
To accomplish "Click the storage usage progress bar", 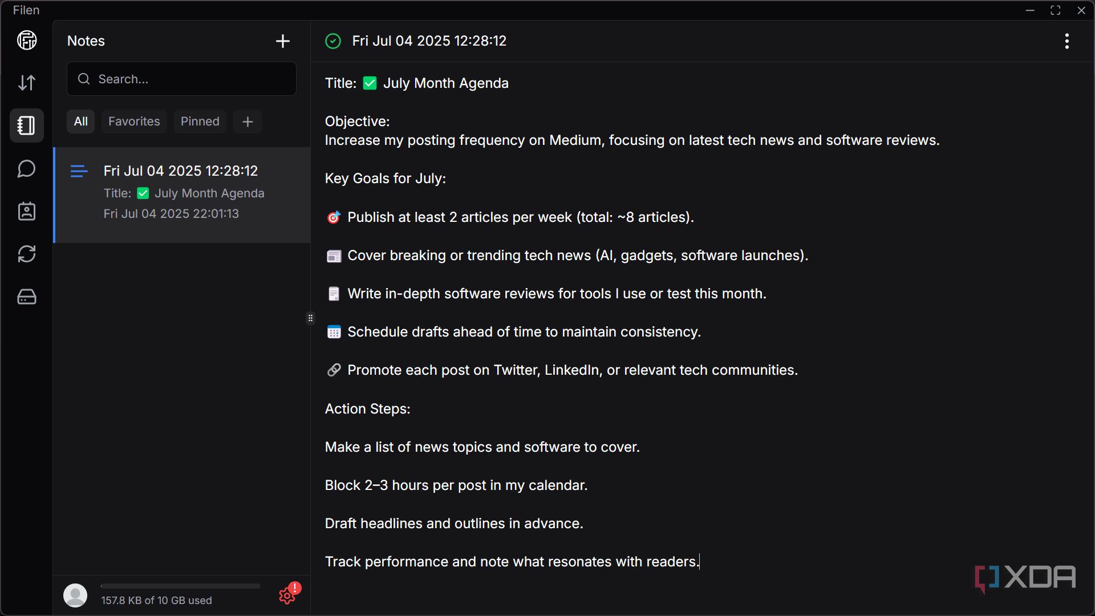I will [x=181, y=586].
